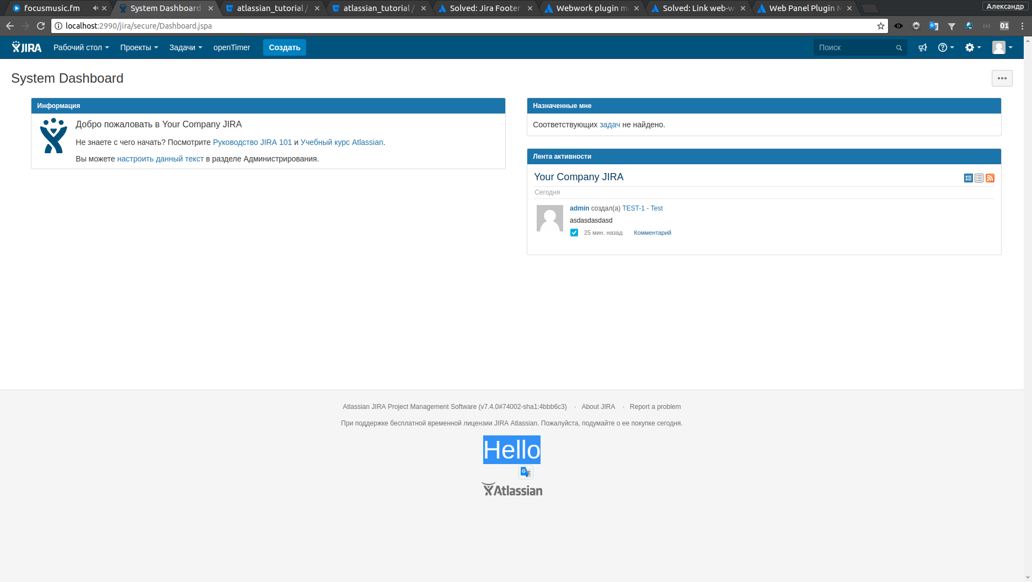The height and width of the screenshot is (582, 1032).
Task: Click the browser forward arrow
Action: 25,26
